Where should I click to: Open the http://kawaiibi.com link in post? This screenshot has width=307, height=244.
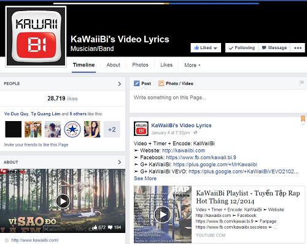(184, 151)
